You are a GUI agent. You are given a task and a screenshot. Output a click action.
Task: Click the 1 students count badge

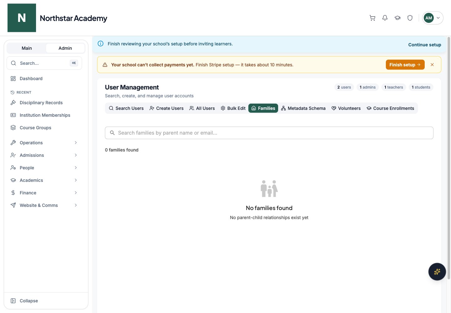point(421,87)
